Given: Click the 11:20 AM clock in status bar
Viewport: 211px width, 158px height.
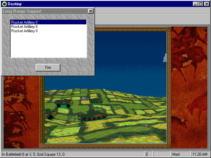Looking at the screenshot, I should [x=200, y=154].
